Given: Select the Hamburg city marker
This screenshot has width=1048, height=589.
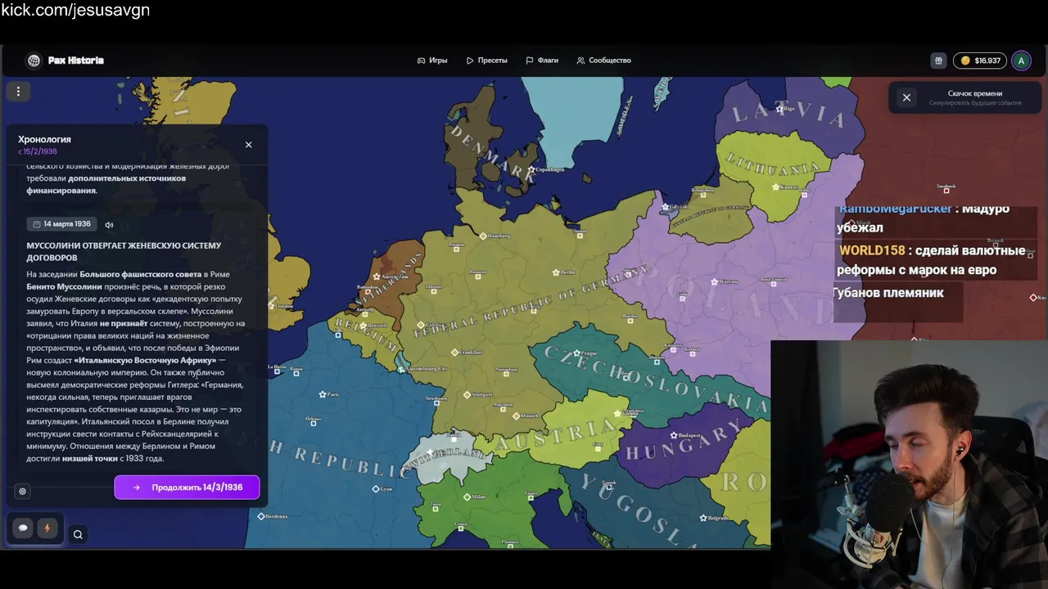Looking at the screenshot, I should tap(483, 236).
